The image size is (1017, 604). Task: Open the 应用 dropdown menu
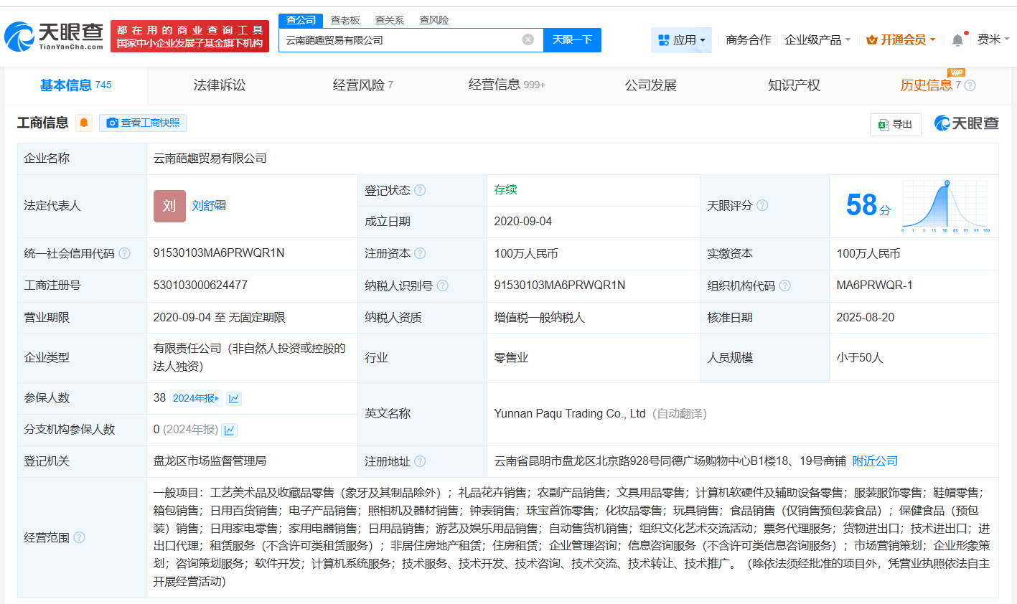(680, 39)
